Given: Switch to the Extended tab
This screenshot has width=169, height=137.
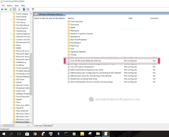Looking at the screenshot, I should (x=38, y=125).
